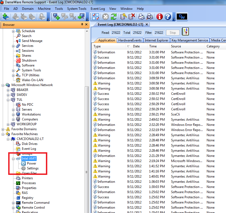Sort by the Source column header

pos(187,46)
